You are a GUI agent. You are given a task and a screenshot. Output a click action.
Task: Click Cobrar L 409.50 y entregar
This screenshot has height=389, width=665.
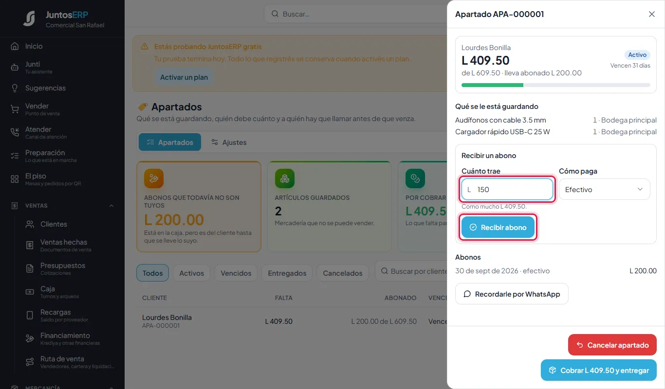[x=599, y=370]
